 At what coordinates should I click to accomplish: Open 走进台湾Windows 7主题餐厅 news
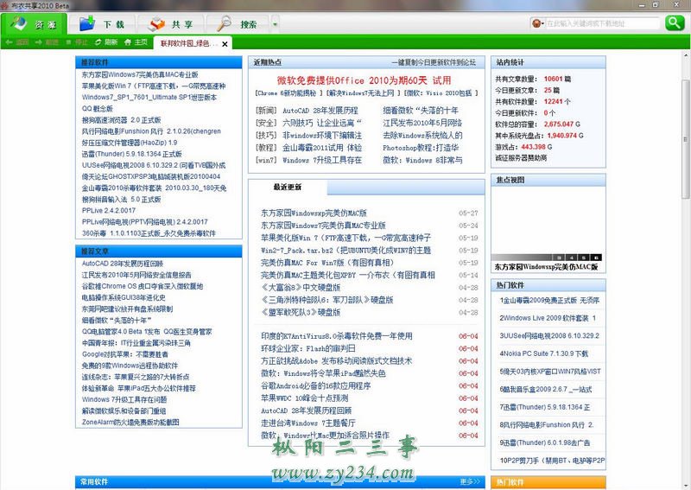[308, 423]
